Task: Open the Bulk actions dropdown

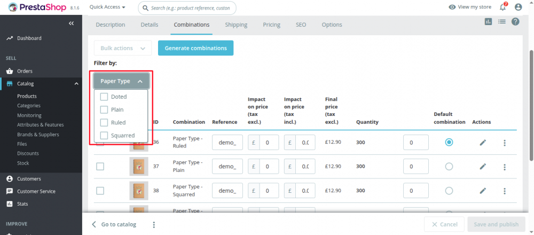Action: 123,48
